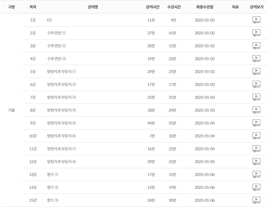Play lecture 4강 수와 연산 ③

click(x=256, y=59)
